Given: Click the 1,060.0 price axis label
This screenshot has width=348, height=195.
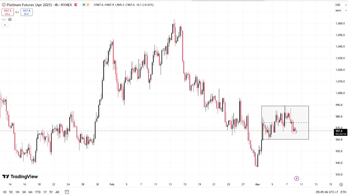Looking at the screenshot, I should (x=340, y=24).
